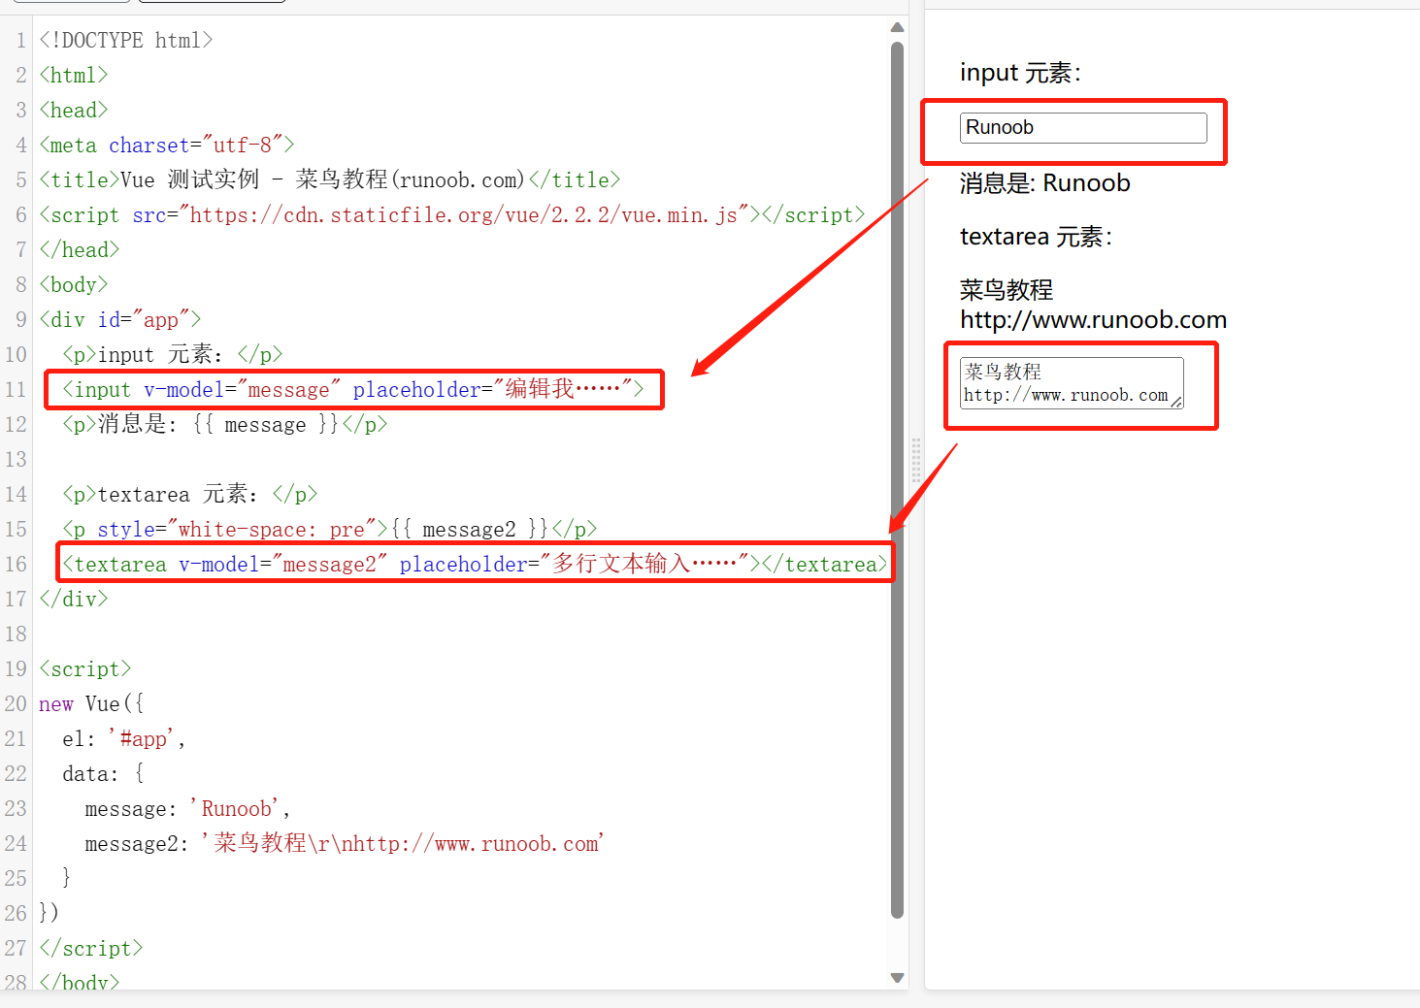Click the p style white-space pre code line
The image size is (1420, 1008).
[330, 530]
